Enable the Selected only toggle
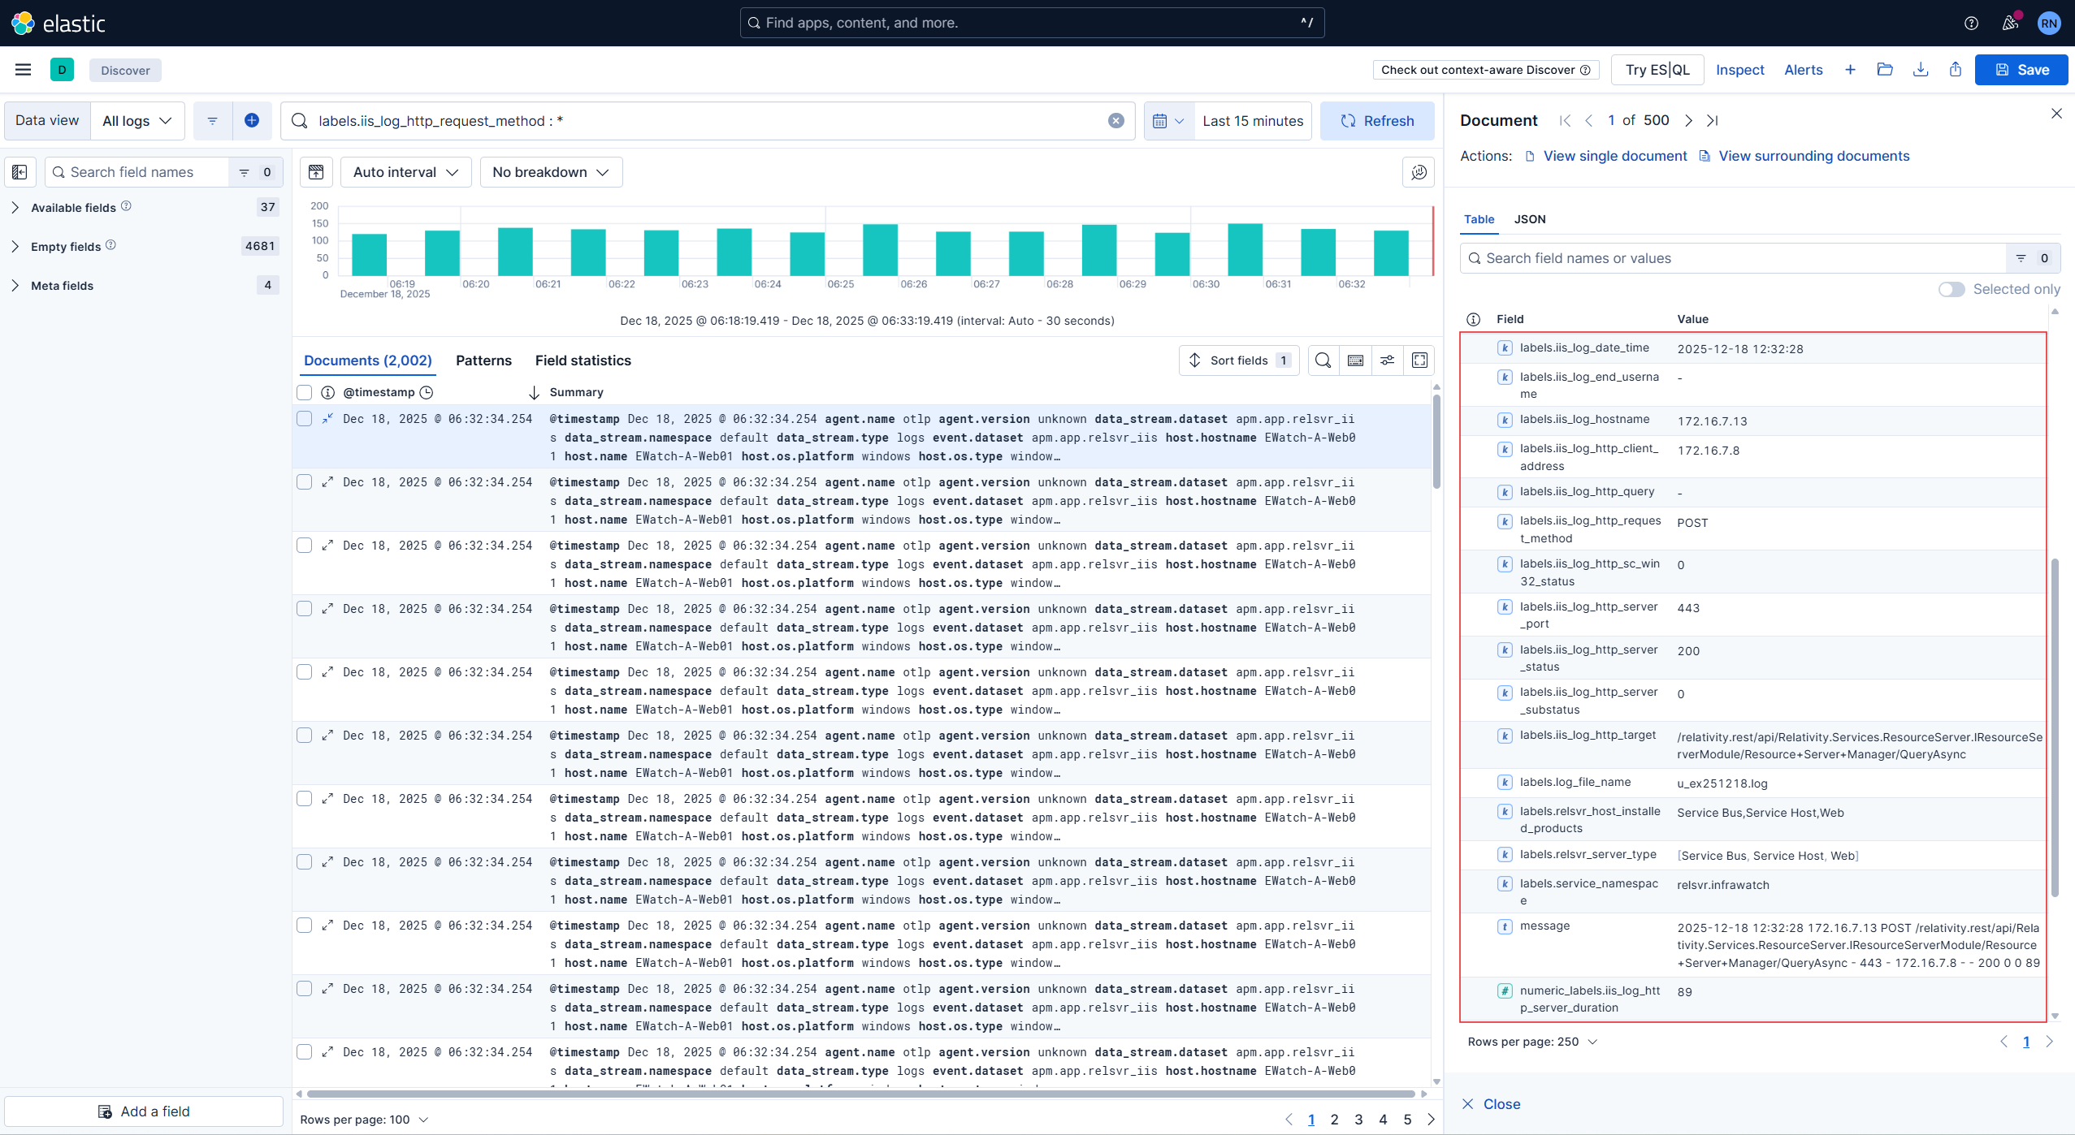 click(1952, 289)
